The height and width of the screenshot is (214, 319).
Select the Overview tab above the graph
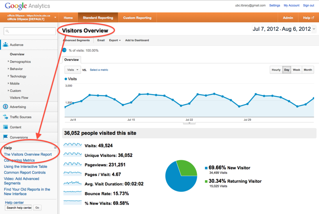pos(71,60)
